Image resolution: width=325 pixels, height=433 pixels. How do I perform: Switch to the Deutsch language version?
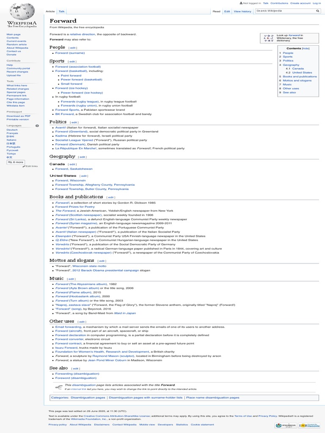pos(12,130)
